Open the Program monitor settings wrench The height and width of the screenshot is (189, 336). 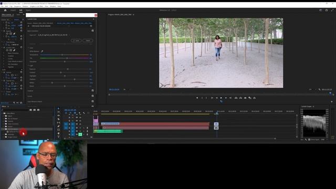(319, 90)
